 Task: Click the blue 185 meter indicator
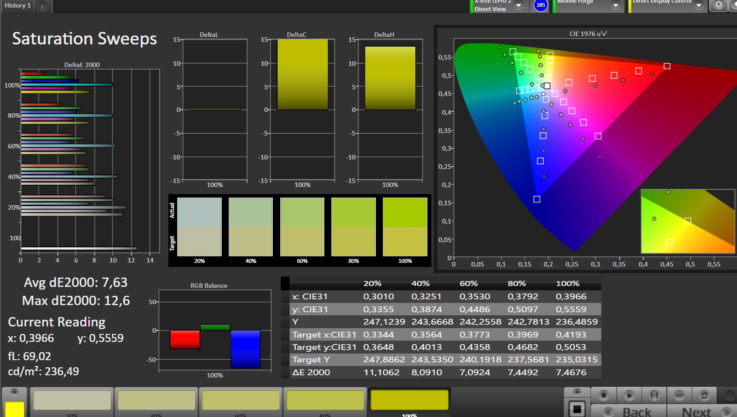[541, 5]
